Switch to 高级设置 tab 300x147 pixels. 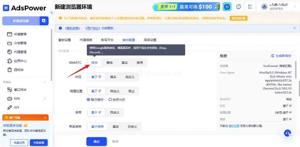point(150,40)
